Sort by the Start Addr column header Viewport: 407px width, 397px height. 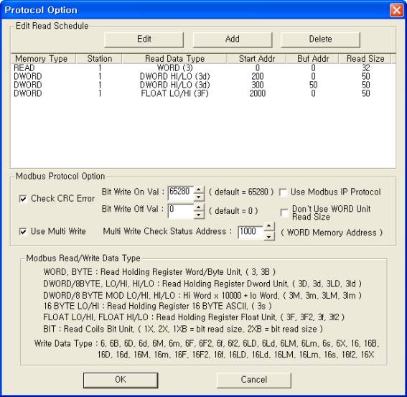pos(256,59)
